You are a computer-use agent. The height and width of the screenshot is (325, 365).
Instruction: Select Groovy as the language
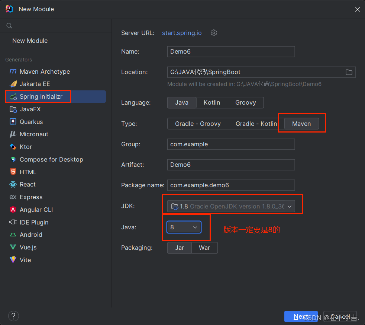[x=246, y=103]
